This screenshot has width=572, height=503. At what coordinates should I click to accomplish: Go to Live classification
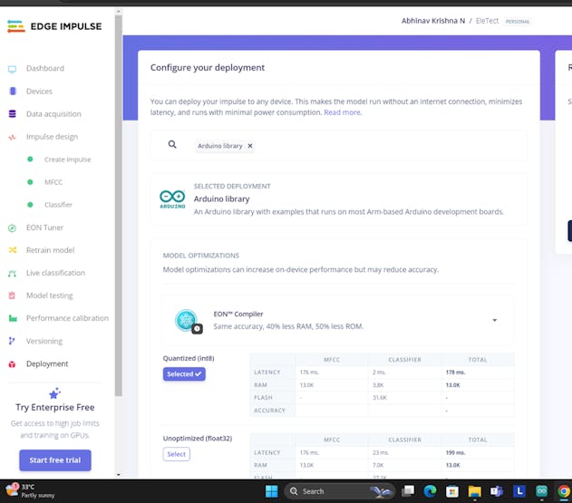(x=55, y=273)
